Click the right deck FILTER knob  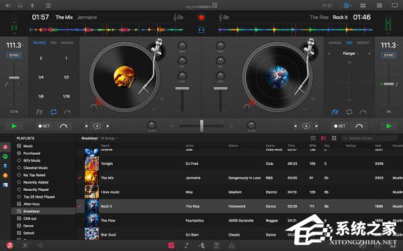(x=251, y=125)
